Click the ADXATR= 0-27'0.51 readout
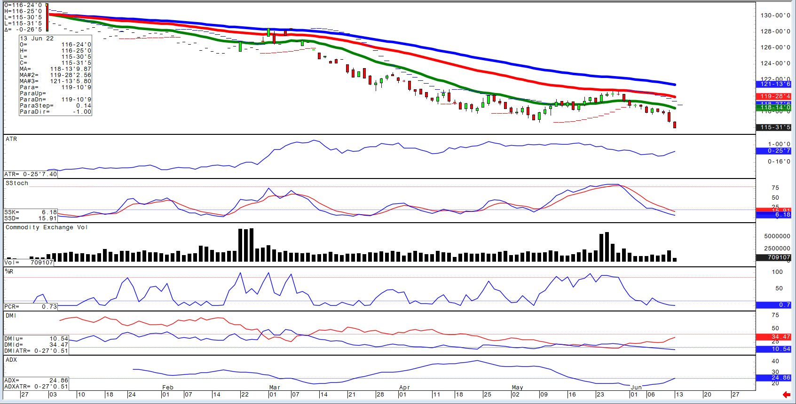 (36, 387)
